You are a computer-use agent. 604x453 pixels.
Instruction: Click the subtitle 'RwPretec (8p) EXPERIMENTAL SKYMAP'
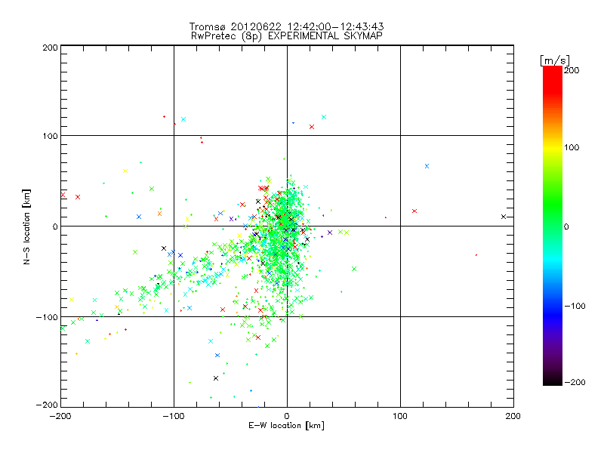287,36
